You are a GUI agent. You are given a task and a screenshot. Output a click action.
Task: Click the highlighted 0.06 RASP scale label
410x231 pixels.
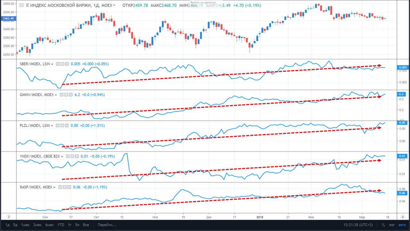pos(402,193)
